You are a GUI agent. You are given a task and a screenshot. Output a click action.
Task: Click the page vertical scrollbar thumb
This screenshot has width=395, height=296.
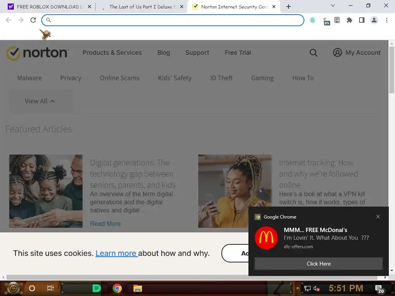[x=392, y=70]
